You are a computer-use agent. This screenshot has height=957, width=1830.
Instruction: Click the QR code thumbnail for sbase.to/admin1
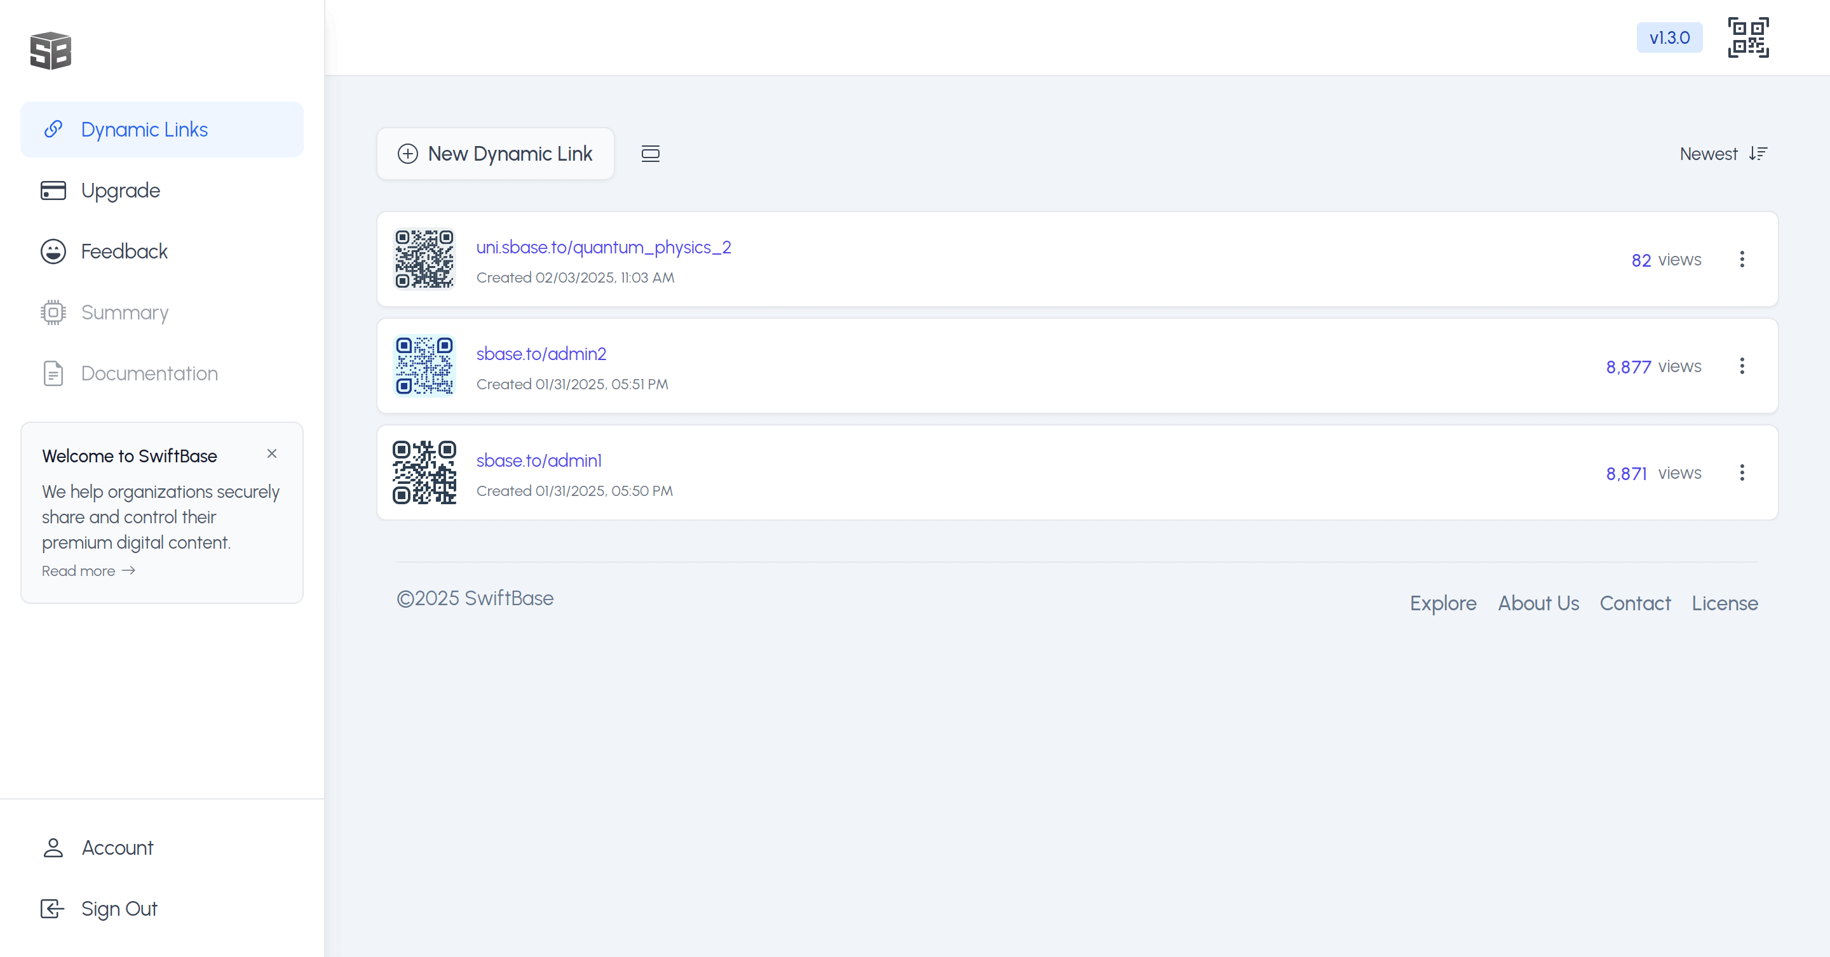click(x=424, y=472)
